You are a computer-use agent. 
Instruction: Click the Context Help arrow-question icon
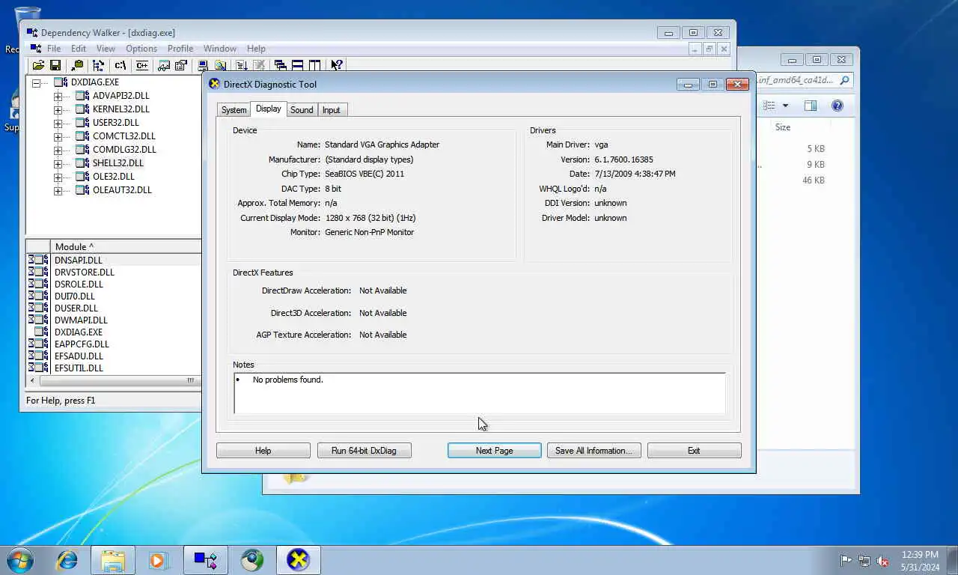337,66
